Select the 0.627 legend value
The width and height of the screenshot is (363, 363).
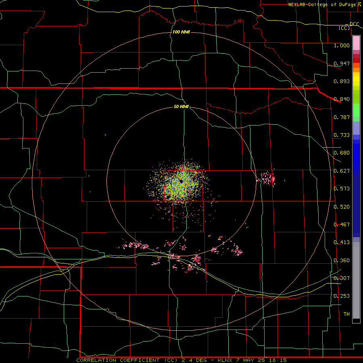342,171
